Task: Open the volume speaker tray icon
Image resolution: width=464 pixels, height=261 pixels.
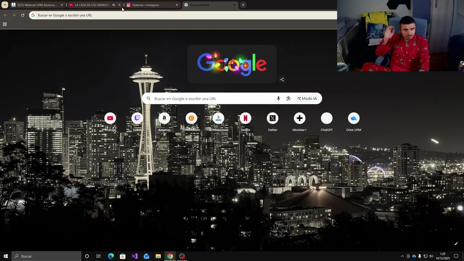Action: click(431, 256)
